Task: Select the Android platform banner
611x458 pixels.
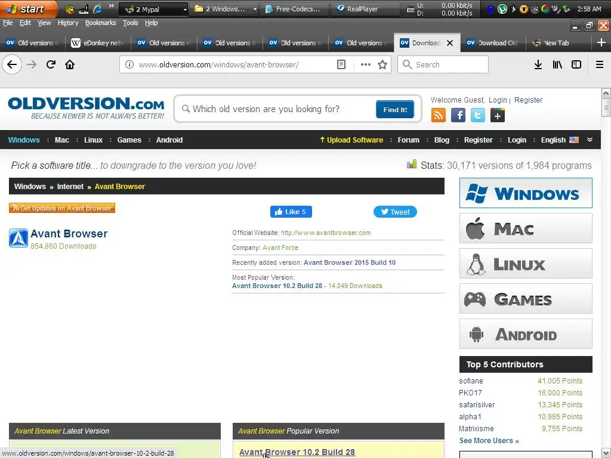Action: click(526, 334)
